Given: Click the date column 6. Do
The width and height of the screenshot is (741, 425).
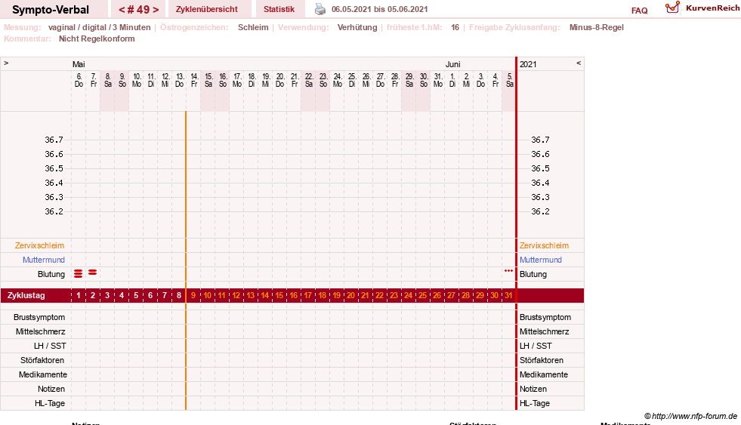Looking at the screenshot, I should coord(79,80).
